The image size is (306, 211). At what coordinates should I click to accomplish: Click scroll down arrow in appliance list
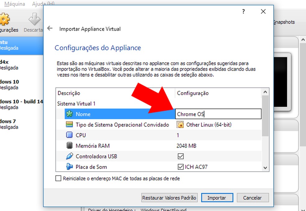click(265, 168)
